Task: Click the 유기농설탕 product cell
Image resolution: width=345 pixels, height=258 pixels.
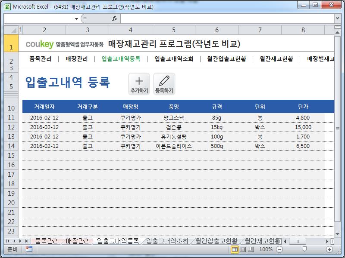Action: 174,137
